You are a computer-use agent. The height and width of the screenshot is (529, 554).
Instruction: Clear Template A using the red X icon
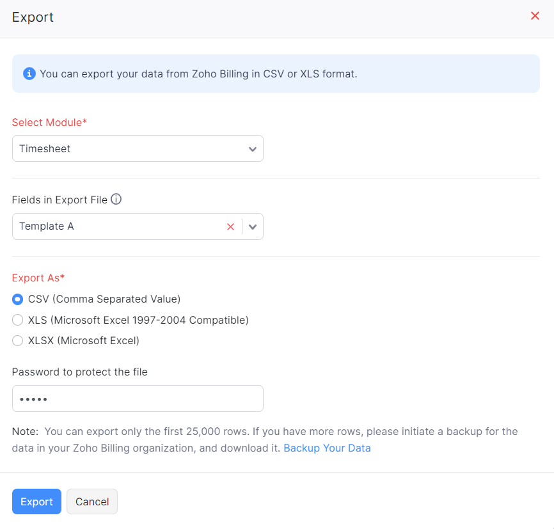[230, 226]
